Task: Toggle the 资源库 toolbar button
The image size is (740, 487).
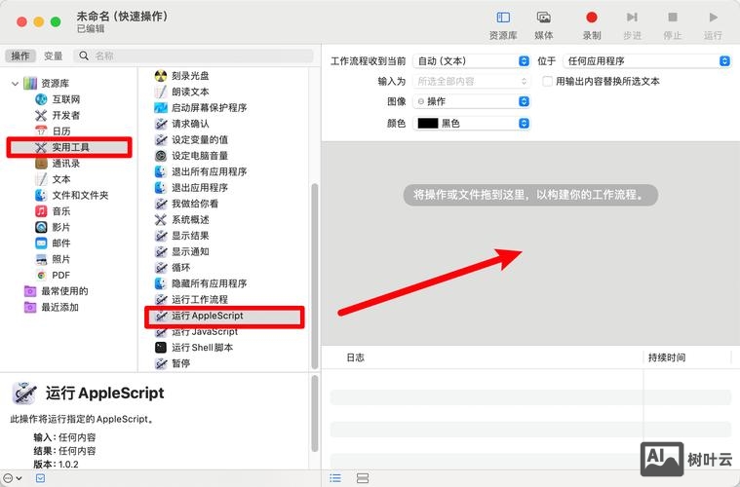Action: point(503,25)
